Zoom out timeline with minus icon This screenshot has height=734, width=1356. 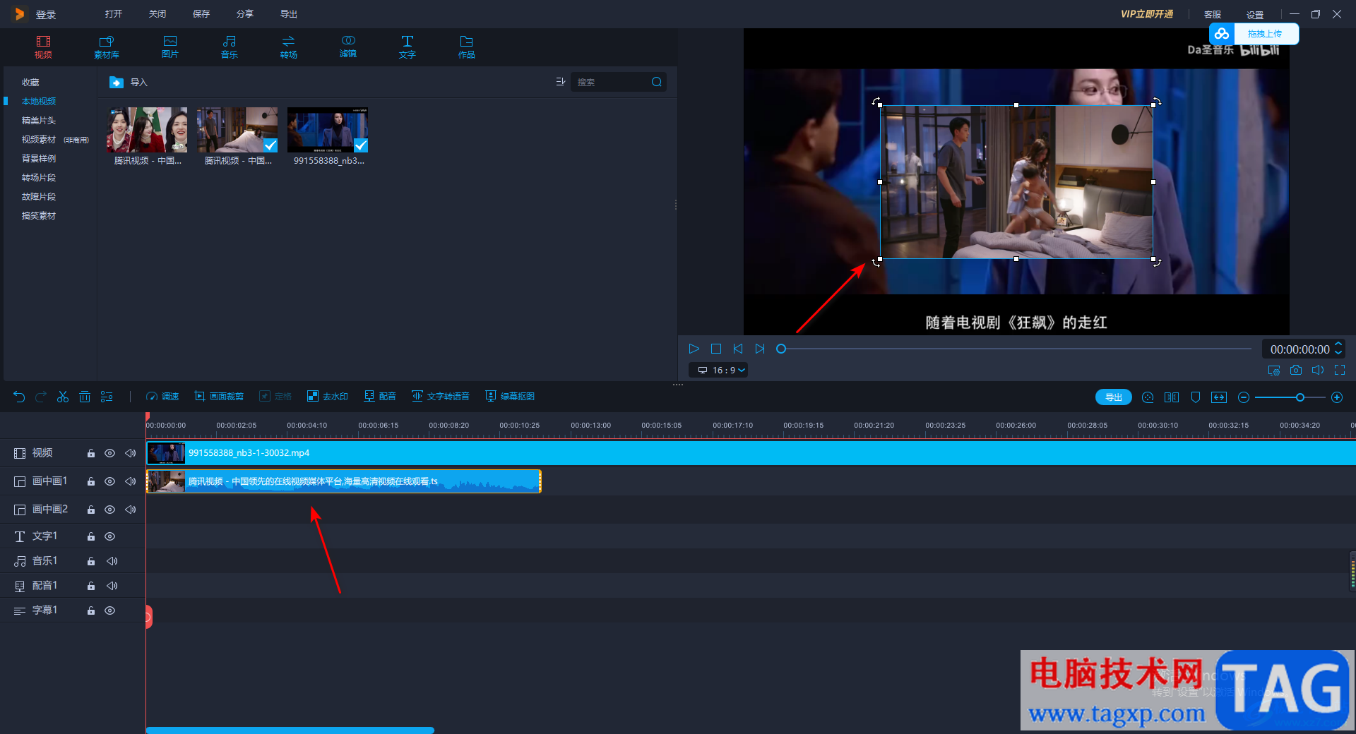(1244, 397)
